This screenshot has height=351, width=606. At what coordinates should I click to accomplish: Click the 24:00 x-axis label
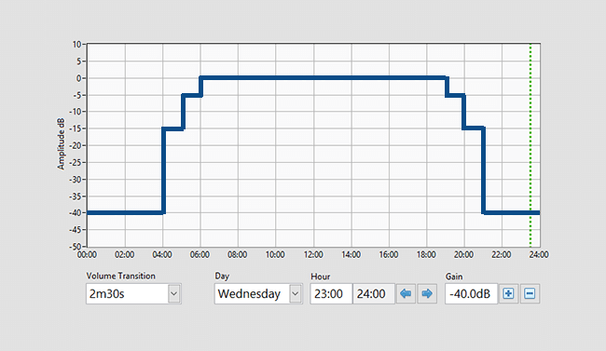[539, 255]
